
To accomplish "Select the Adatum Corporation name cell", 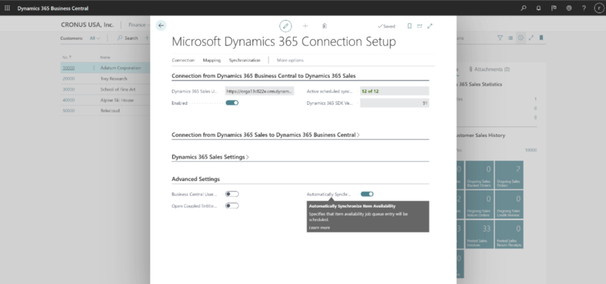I will pyautogui.click(x=121, y=67).
